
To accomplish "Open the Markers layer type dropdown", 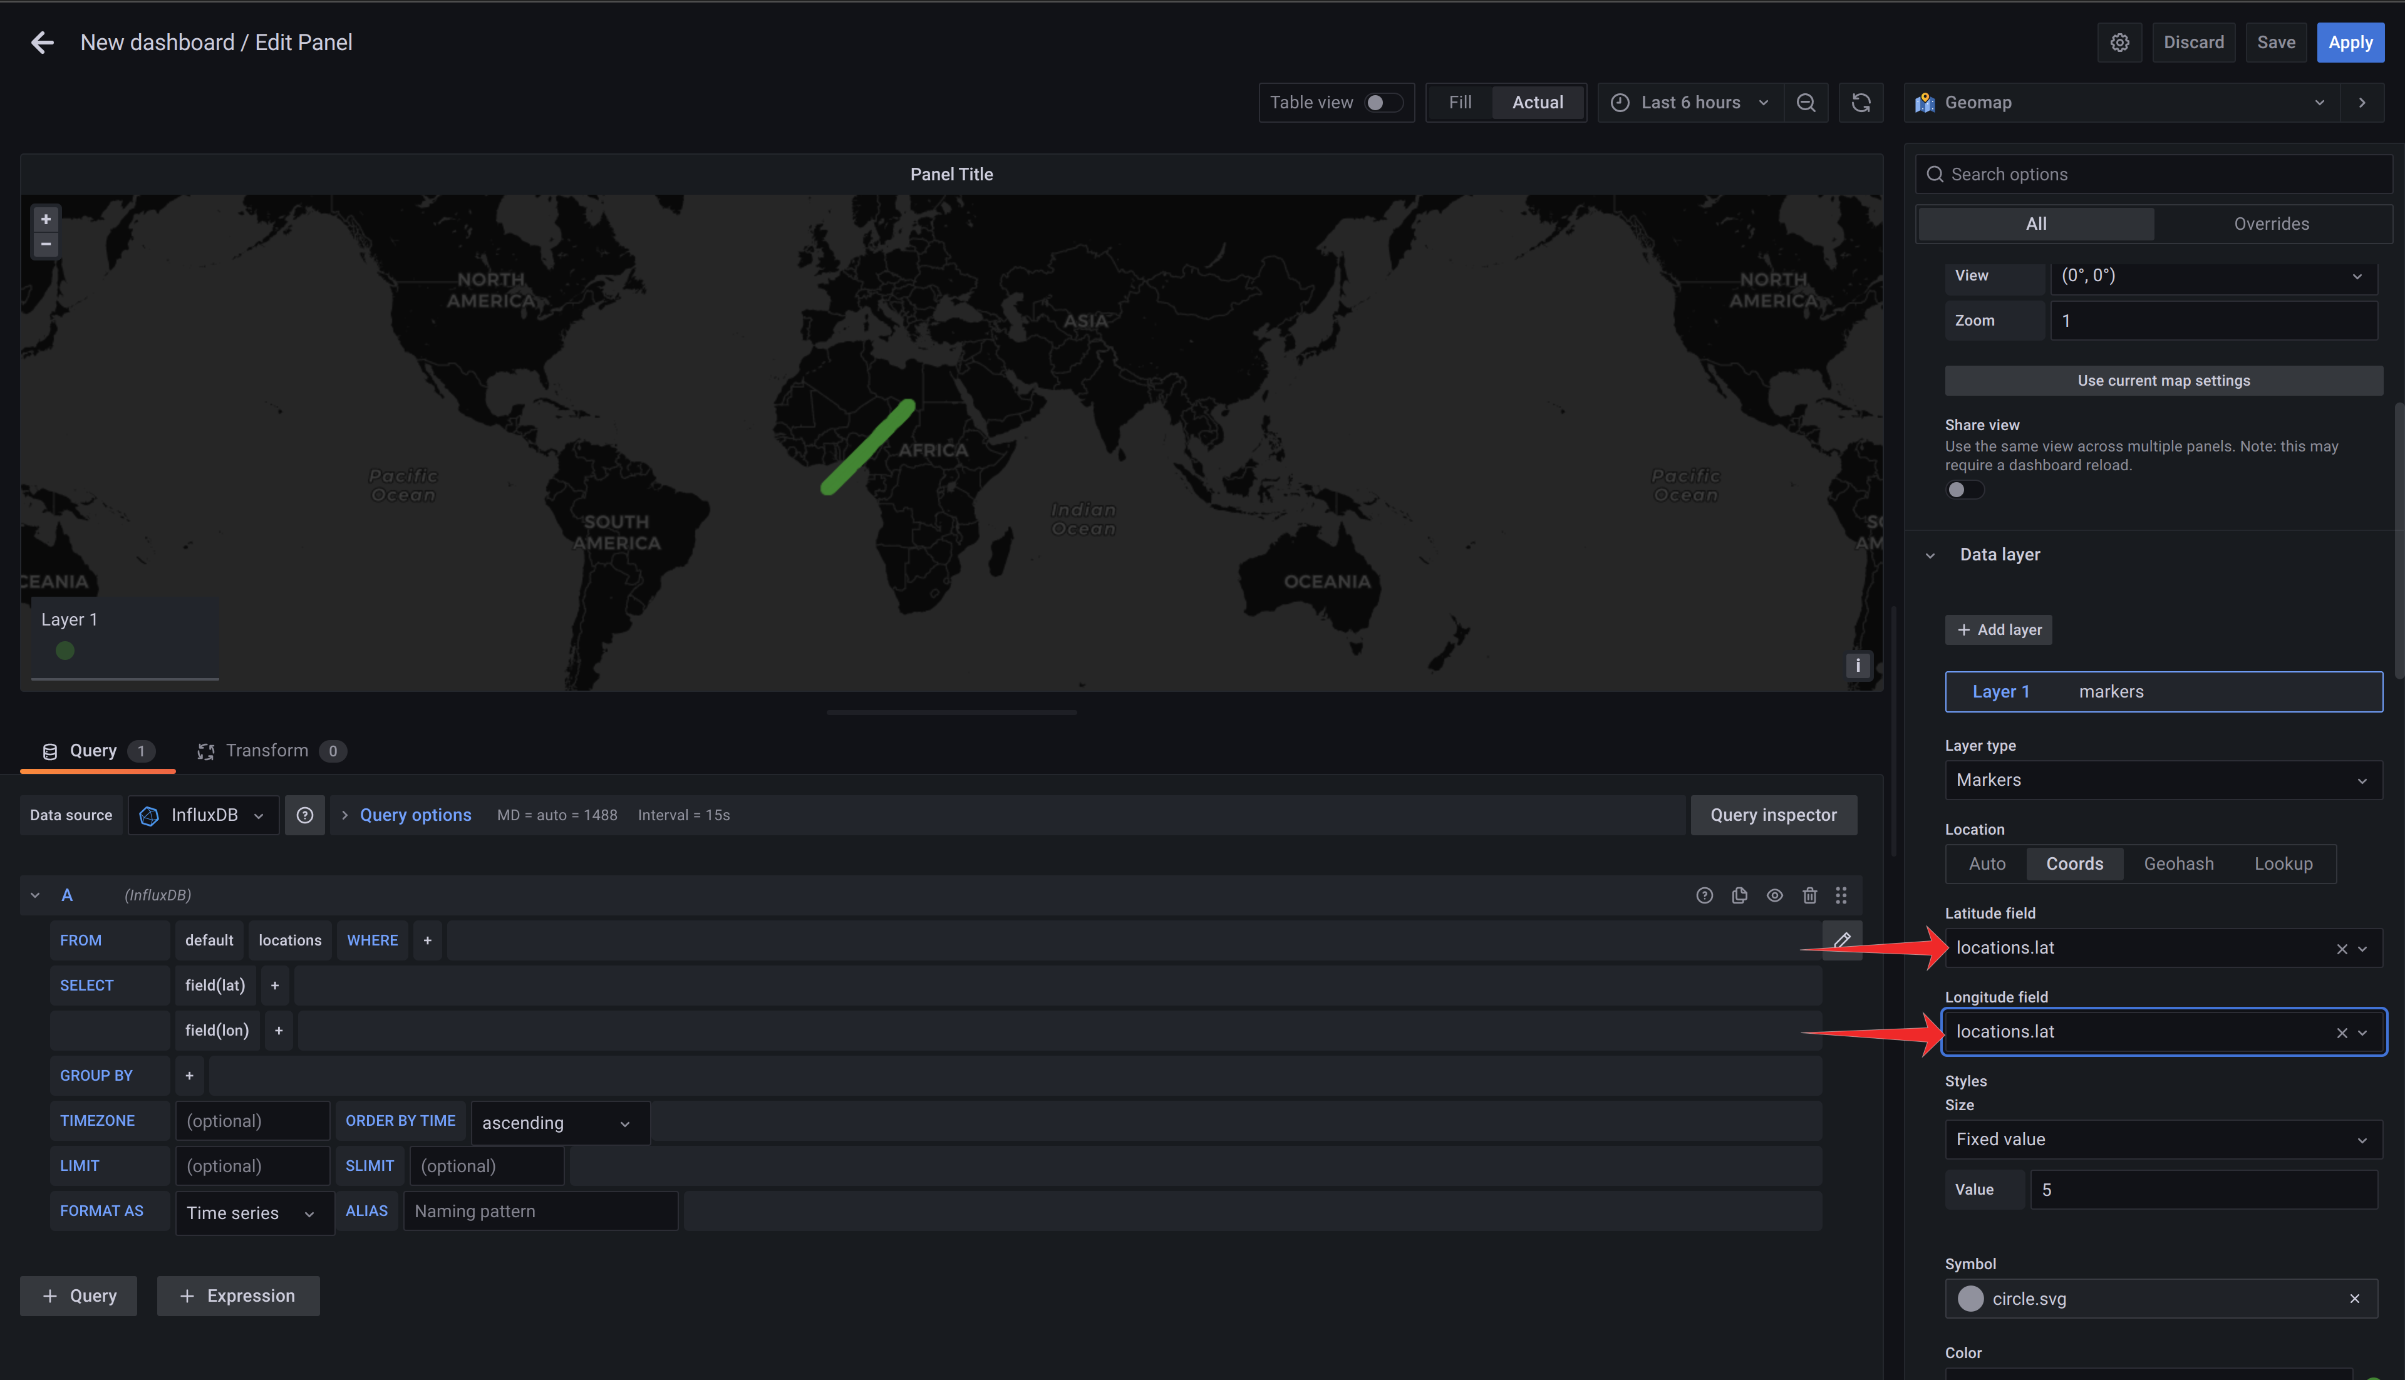I will tap(2163, 779).
